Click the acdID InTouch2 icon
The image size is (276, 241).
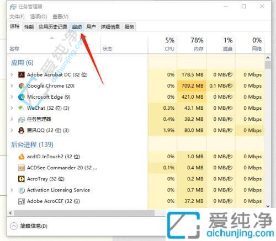click(x=22, y=157)
